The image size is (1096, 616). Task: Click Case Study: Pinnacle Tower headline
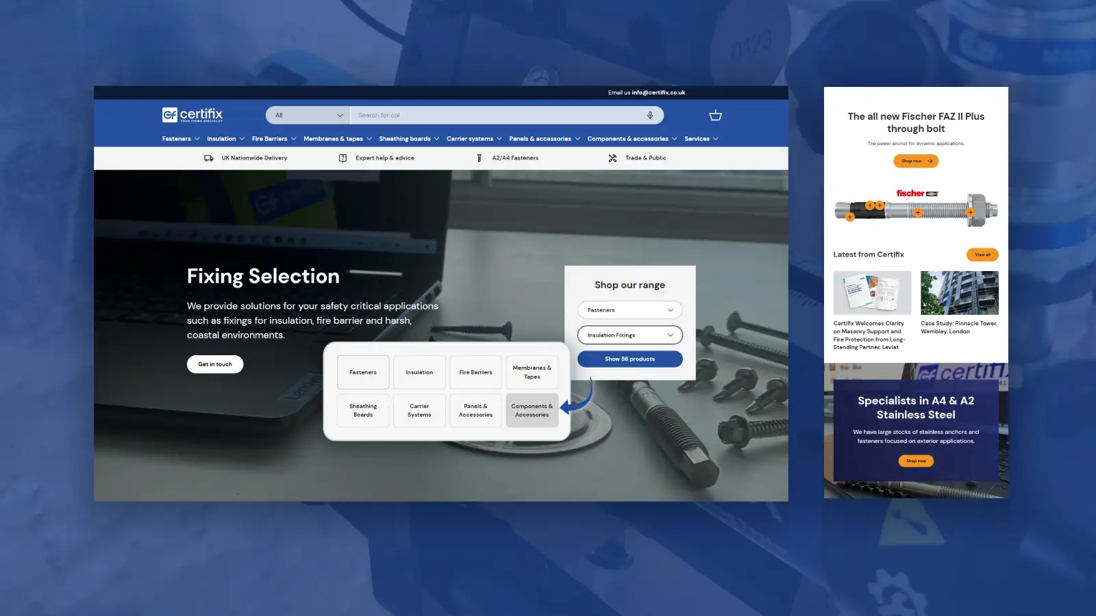pos(959,327)
